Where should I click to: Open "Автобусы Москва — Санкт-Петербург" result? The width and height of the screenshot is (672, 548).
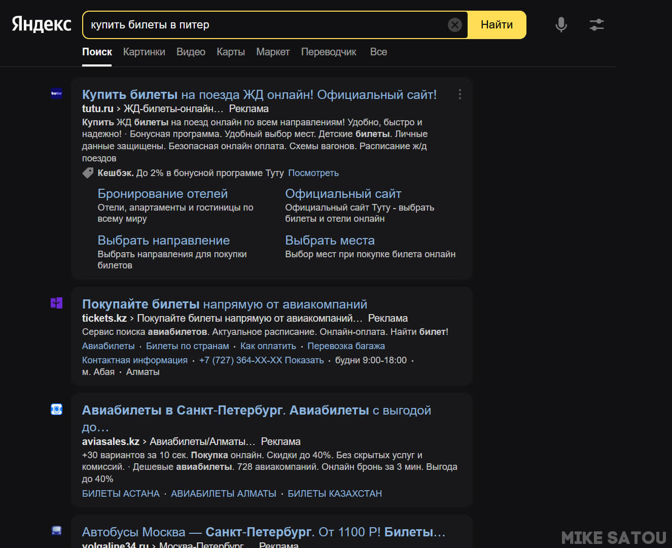[x=264, y=532]
